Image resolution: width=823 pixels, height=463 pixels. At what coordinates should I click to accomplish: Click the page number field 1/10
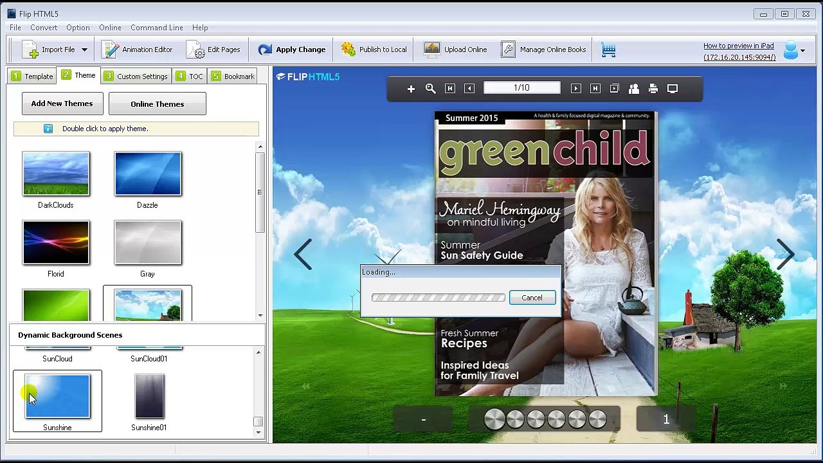click(521, 88)
